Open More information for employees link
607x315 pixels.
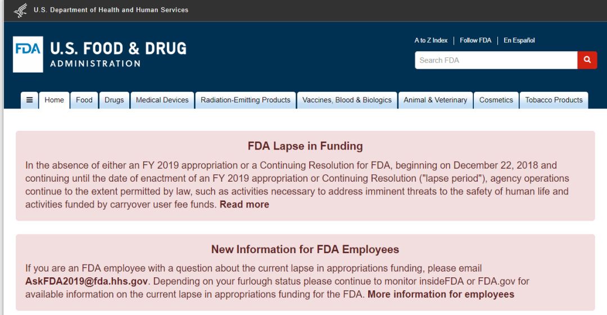point(441,294)
